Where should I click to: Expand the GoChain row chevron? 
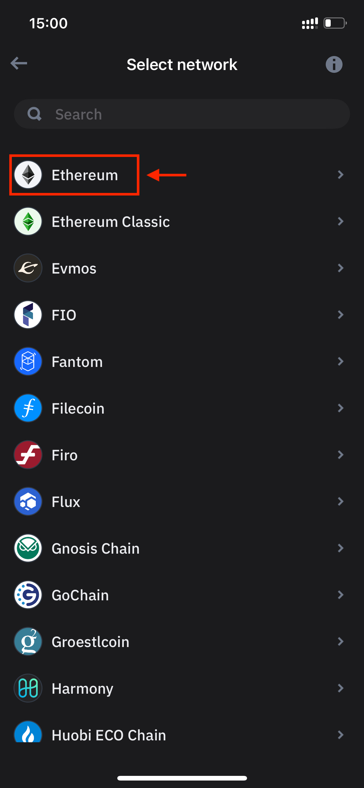click(341, 595)
